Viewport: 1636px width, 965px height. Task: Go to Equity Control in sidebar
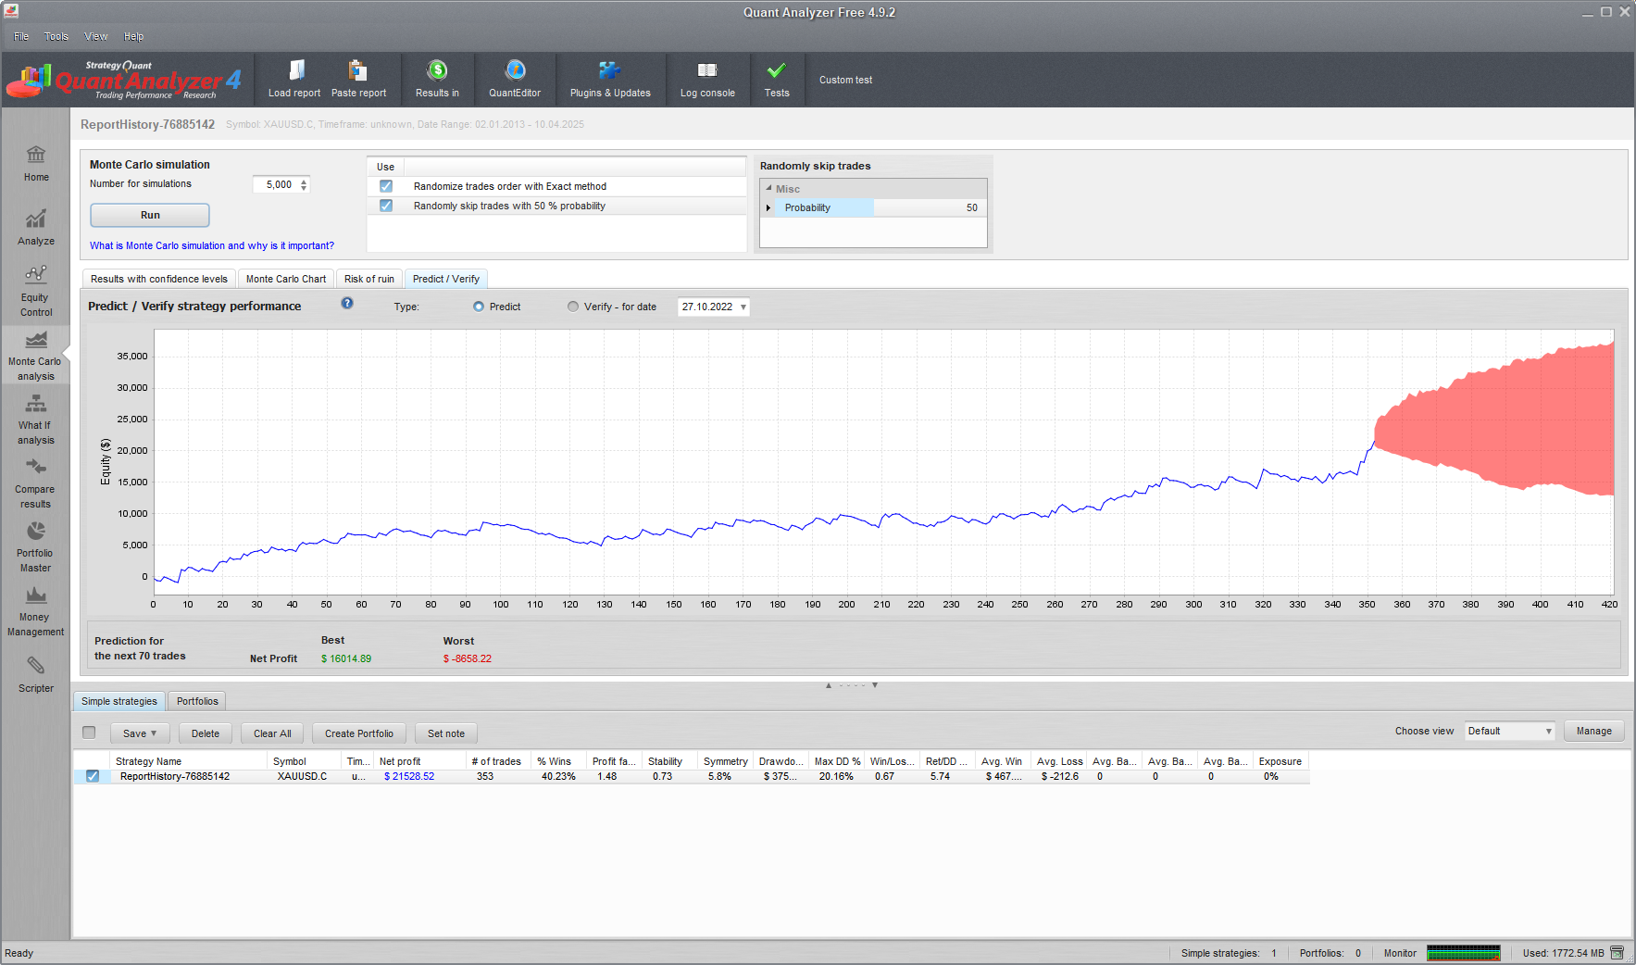[x=36, y=289]
